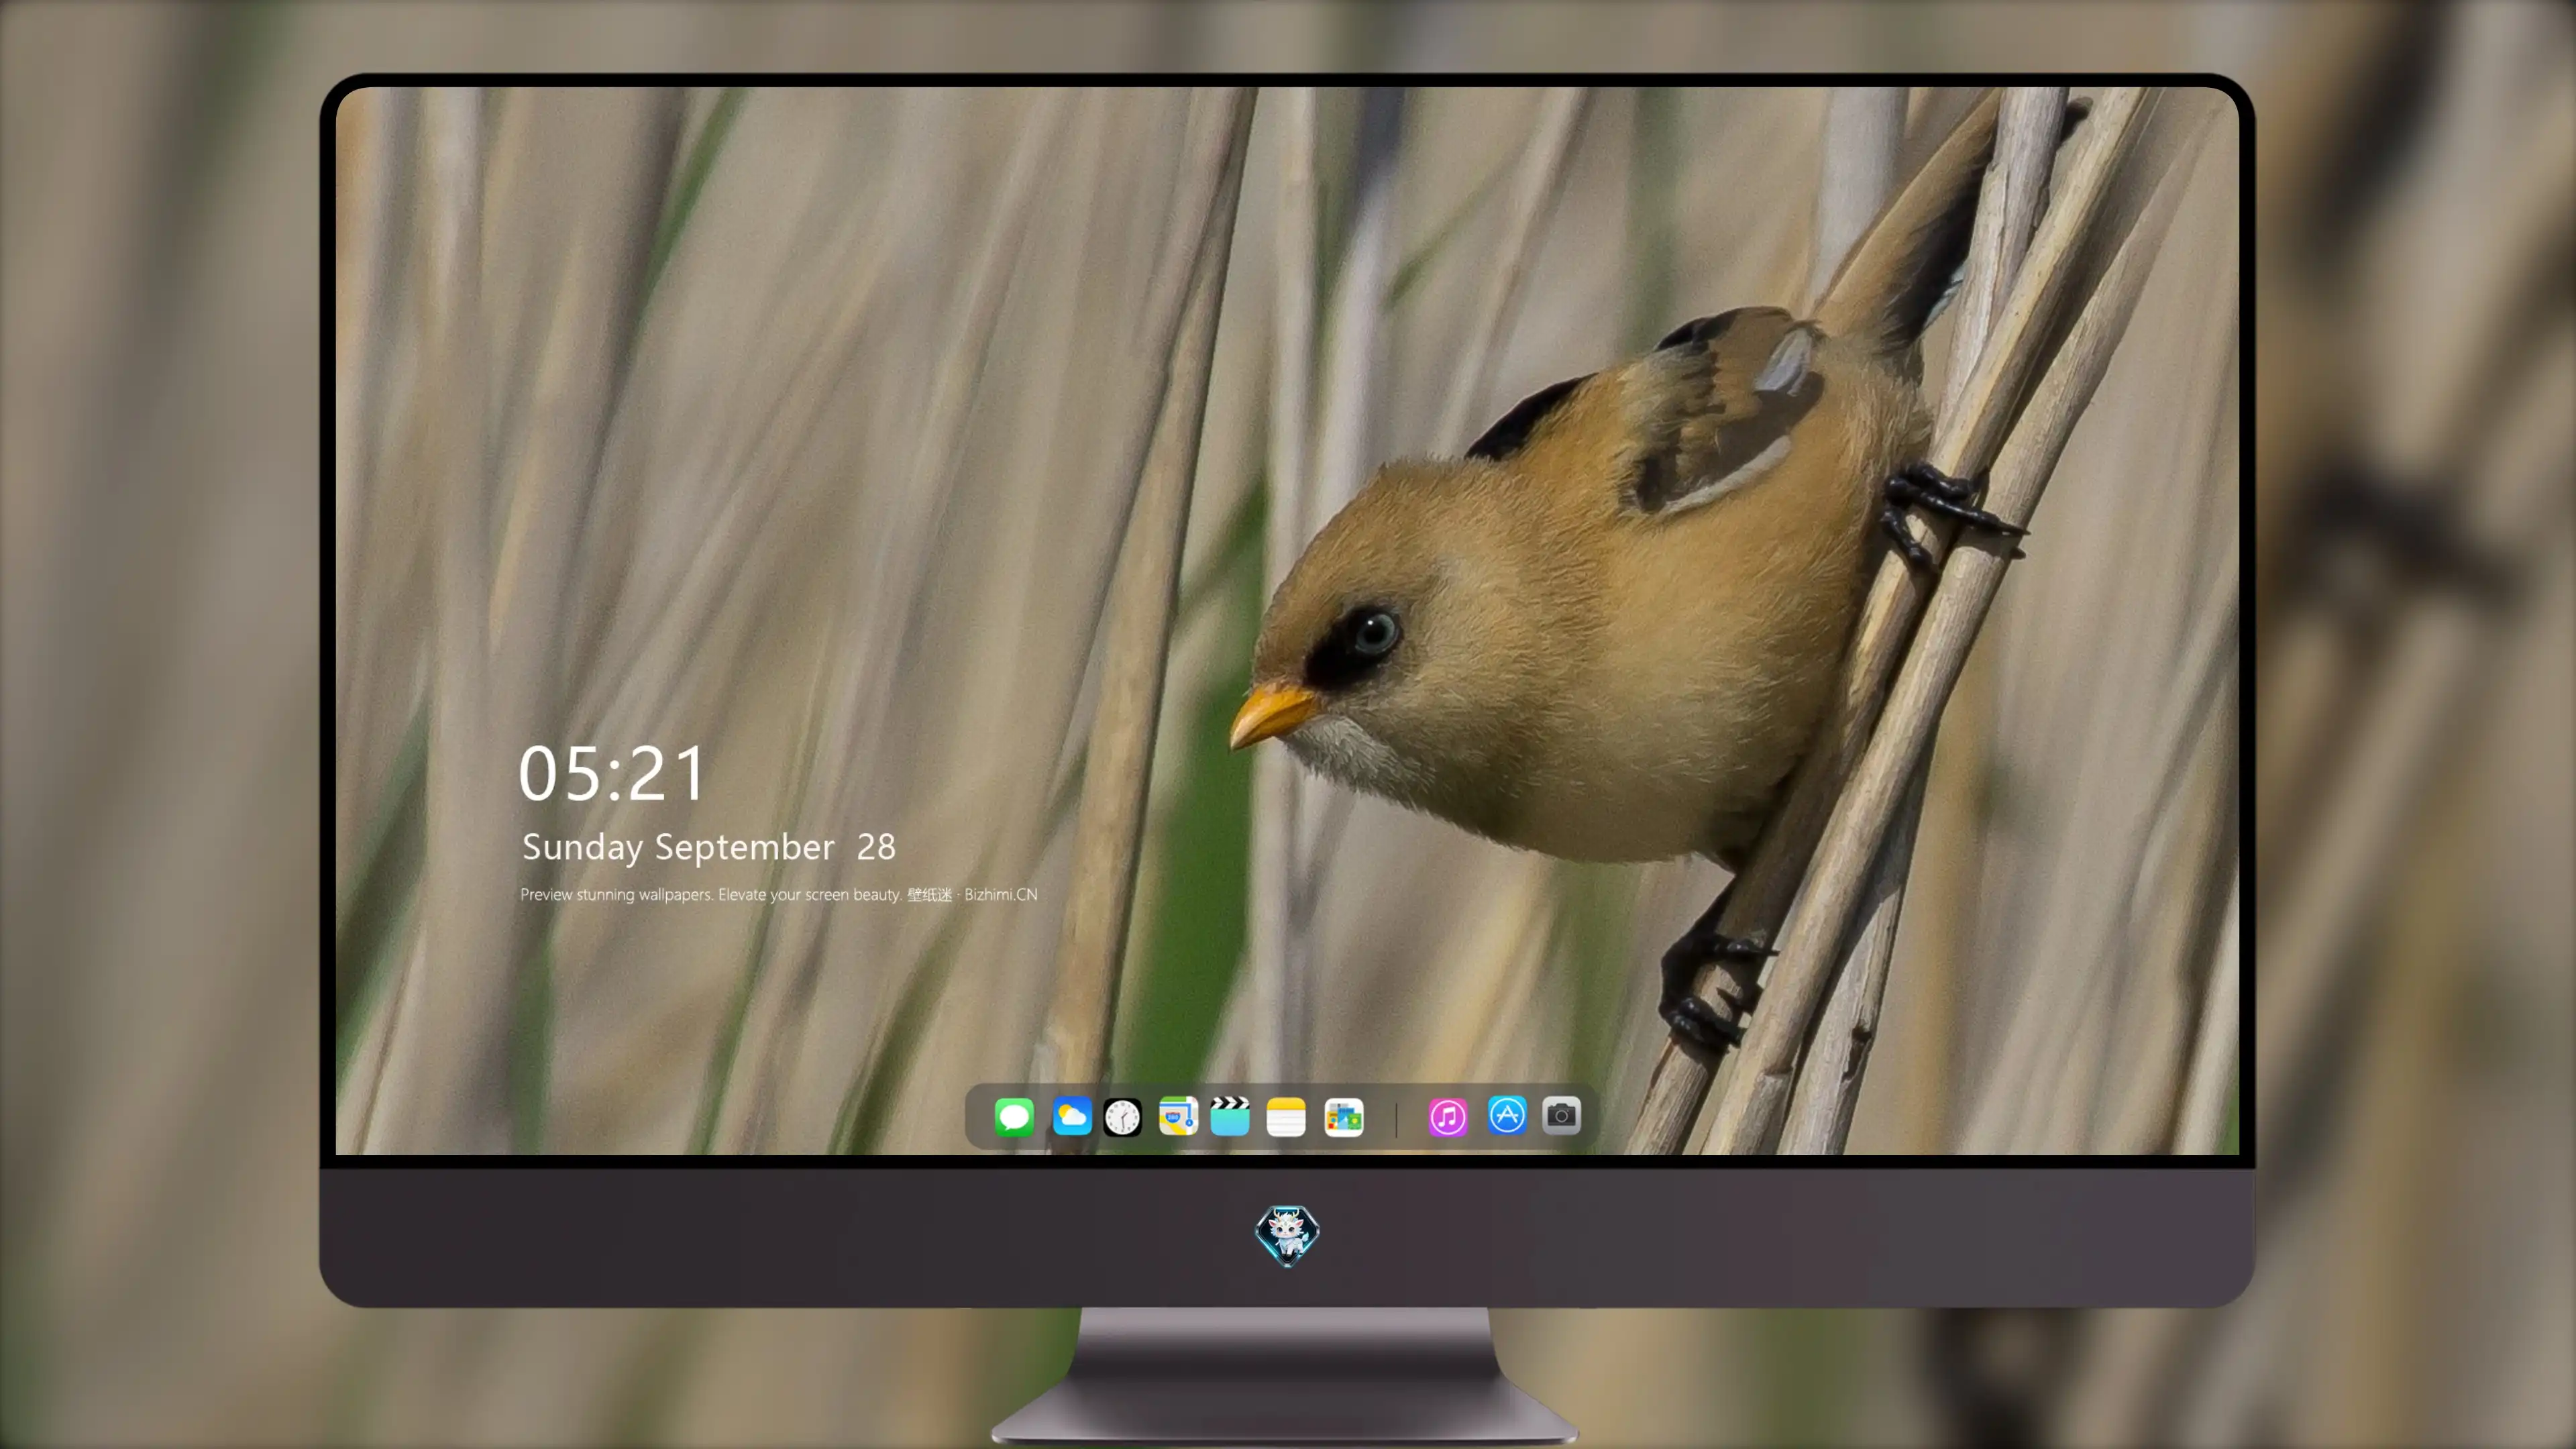Open the photo collage app icon
Image resolution: width=2576 pixels, height=1449 pixels.
(x=1343, y=1117)
